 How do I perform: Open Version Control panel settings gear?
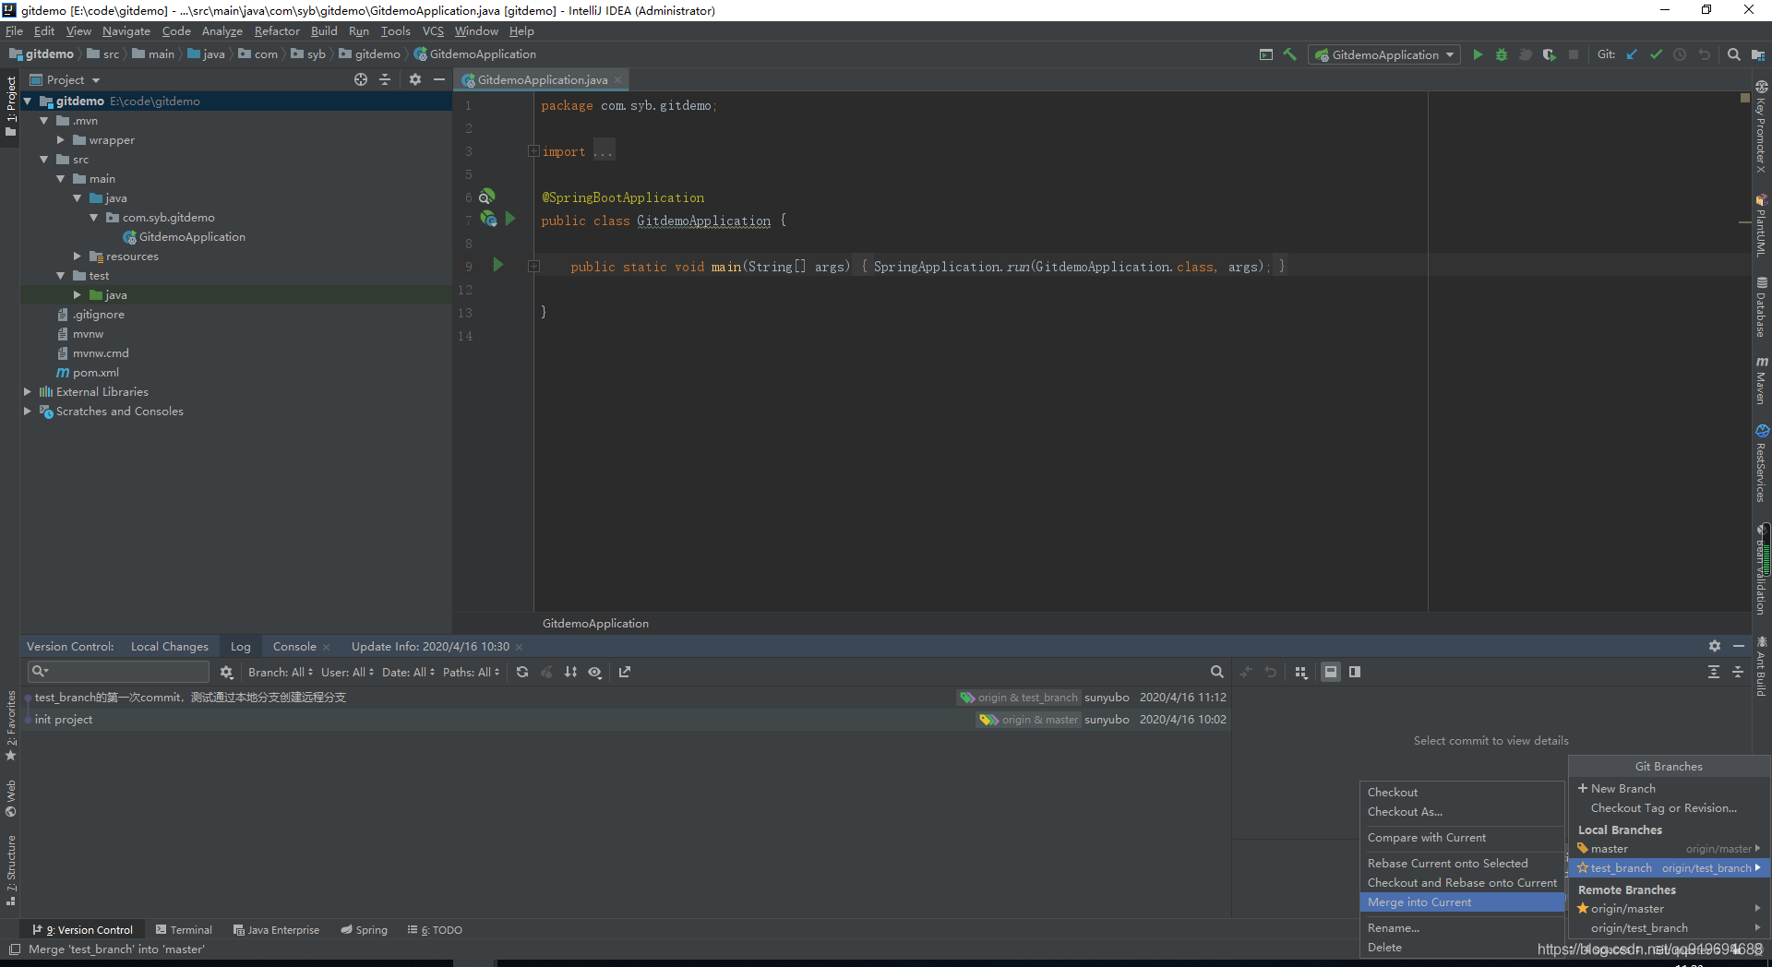pos(1715,646)
